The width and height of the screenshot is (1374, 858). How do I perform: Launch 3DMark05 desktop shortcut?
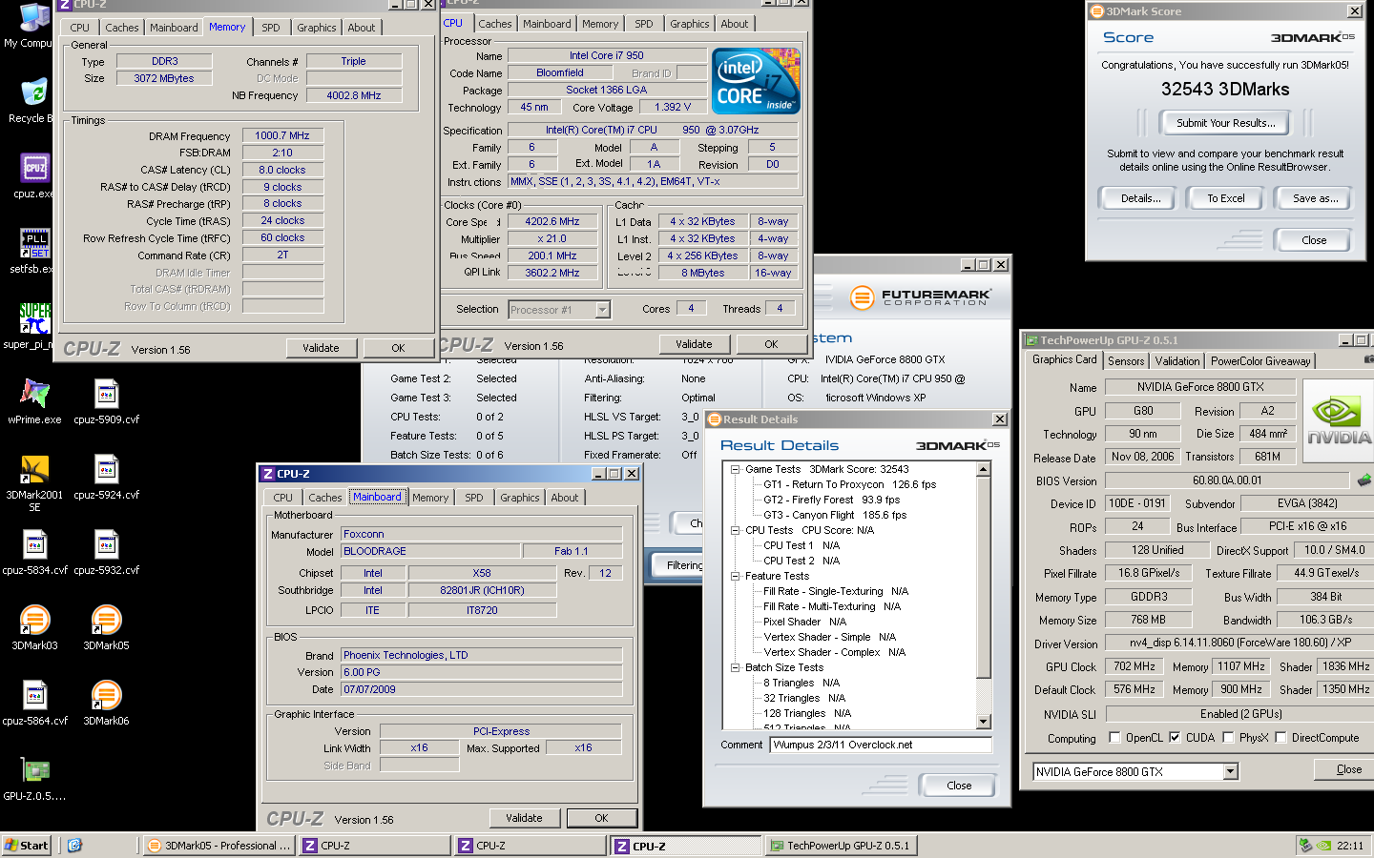[x=106, y=620]
